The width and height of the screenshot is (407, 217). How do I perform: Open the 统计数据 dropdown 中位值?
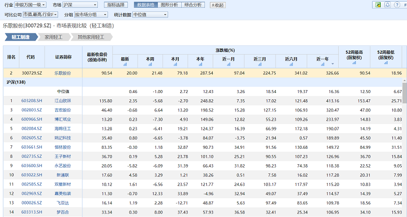(x=150, y=15)
